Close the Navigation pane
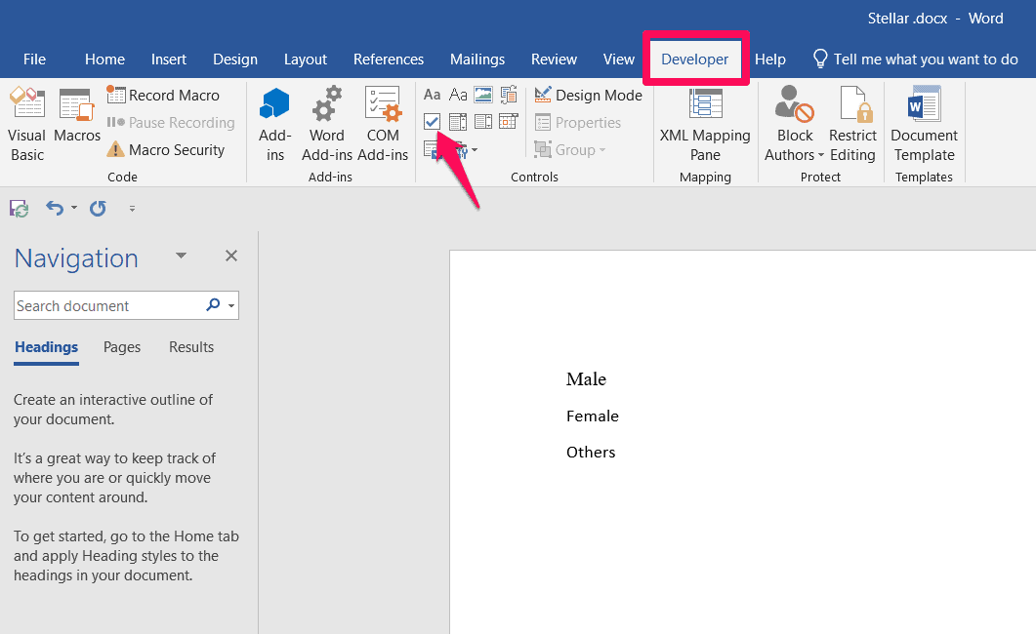This screenshot has width=1036, height=634. coord(230,256)
